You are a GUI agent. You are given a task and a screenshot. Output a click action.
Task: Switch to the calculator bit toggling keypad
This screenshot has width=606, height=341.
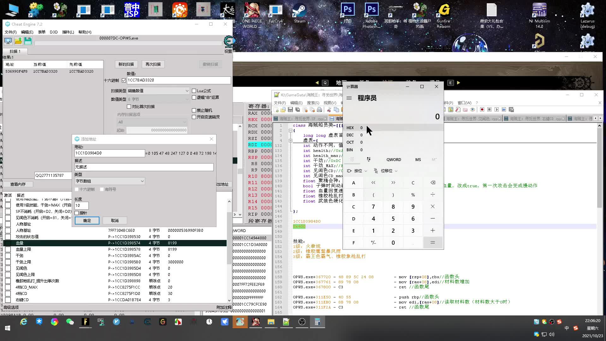368,159
